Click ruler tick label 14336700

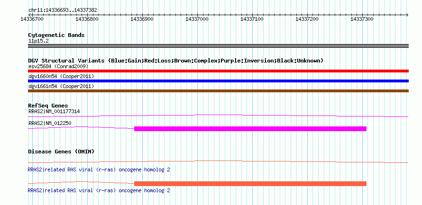click(x=32, y=19)
